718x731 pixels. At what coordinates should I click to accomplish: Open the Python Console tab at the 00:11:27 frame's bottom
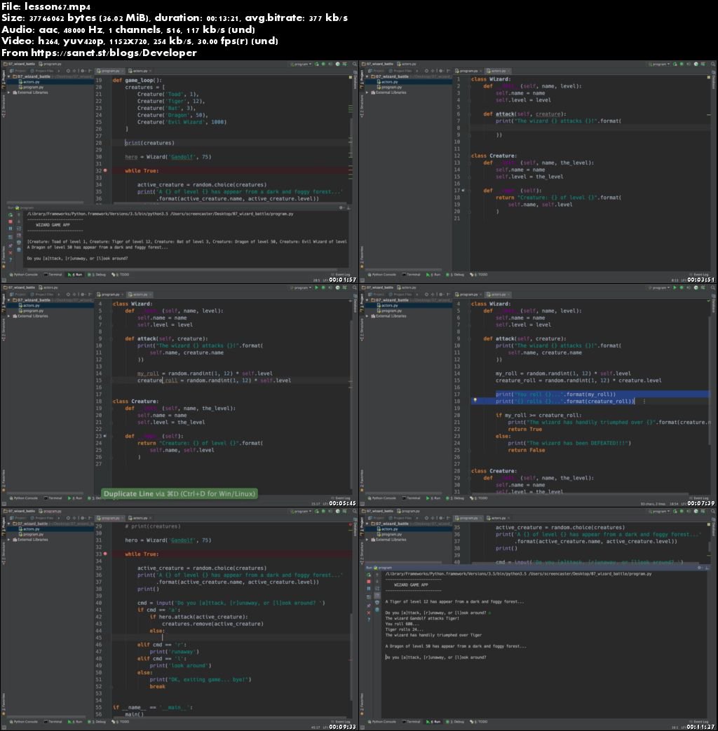click(381, 722)
